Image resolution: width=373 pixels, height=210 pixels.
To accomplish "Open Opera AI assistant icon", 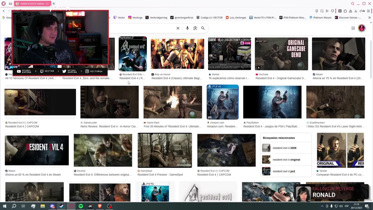I will [362, 11].
